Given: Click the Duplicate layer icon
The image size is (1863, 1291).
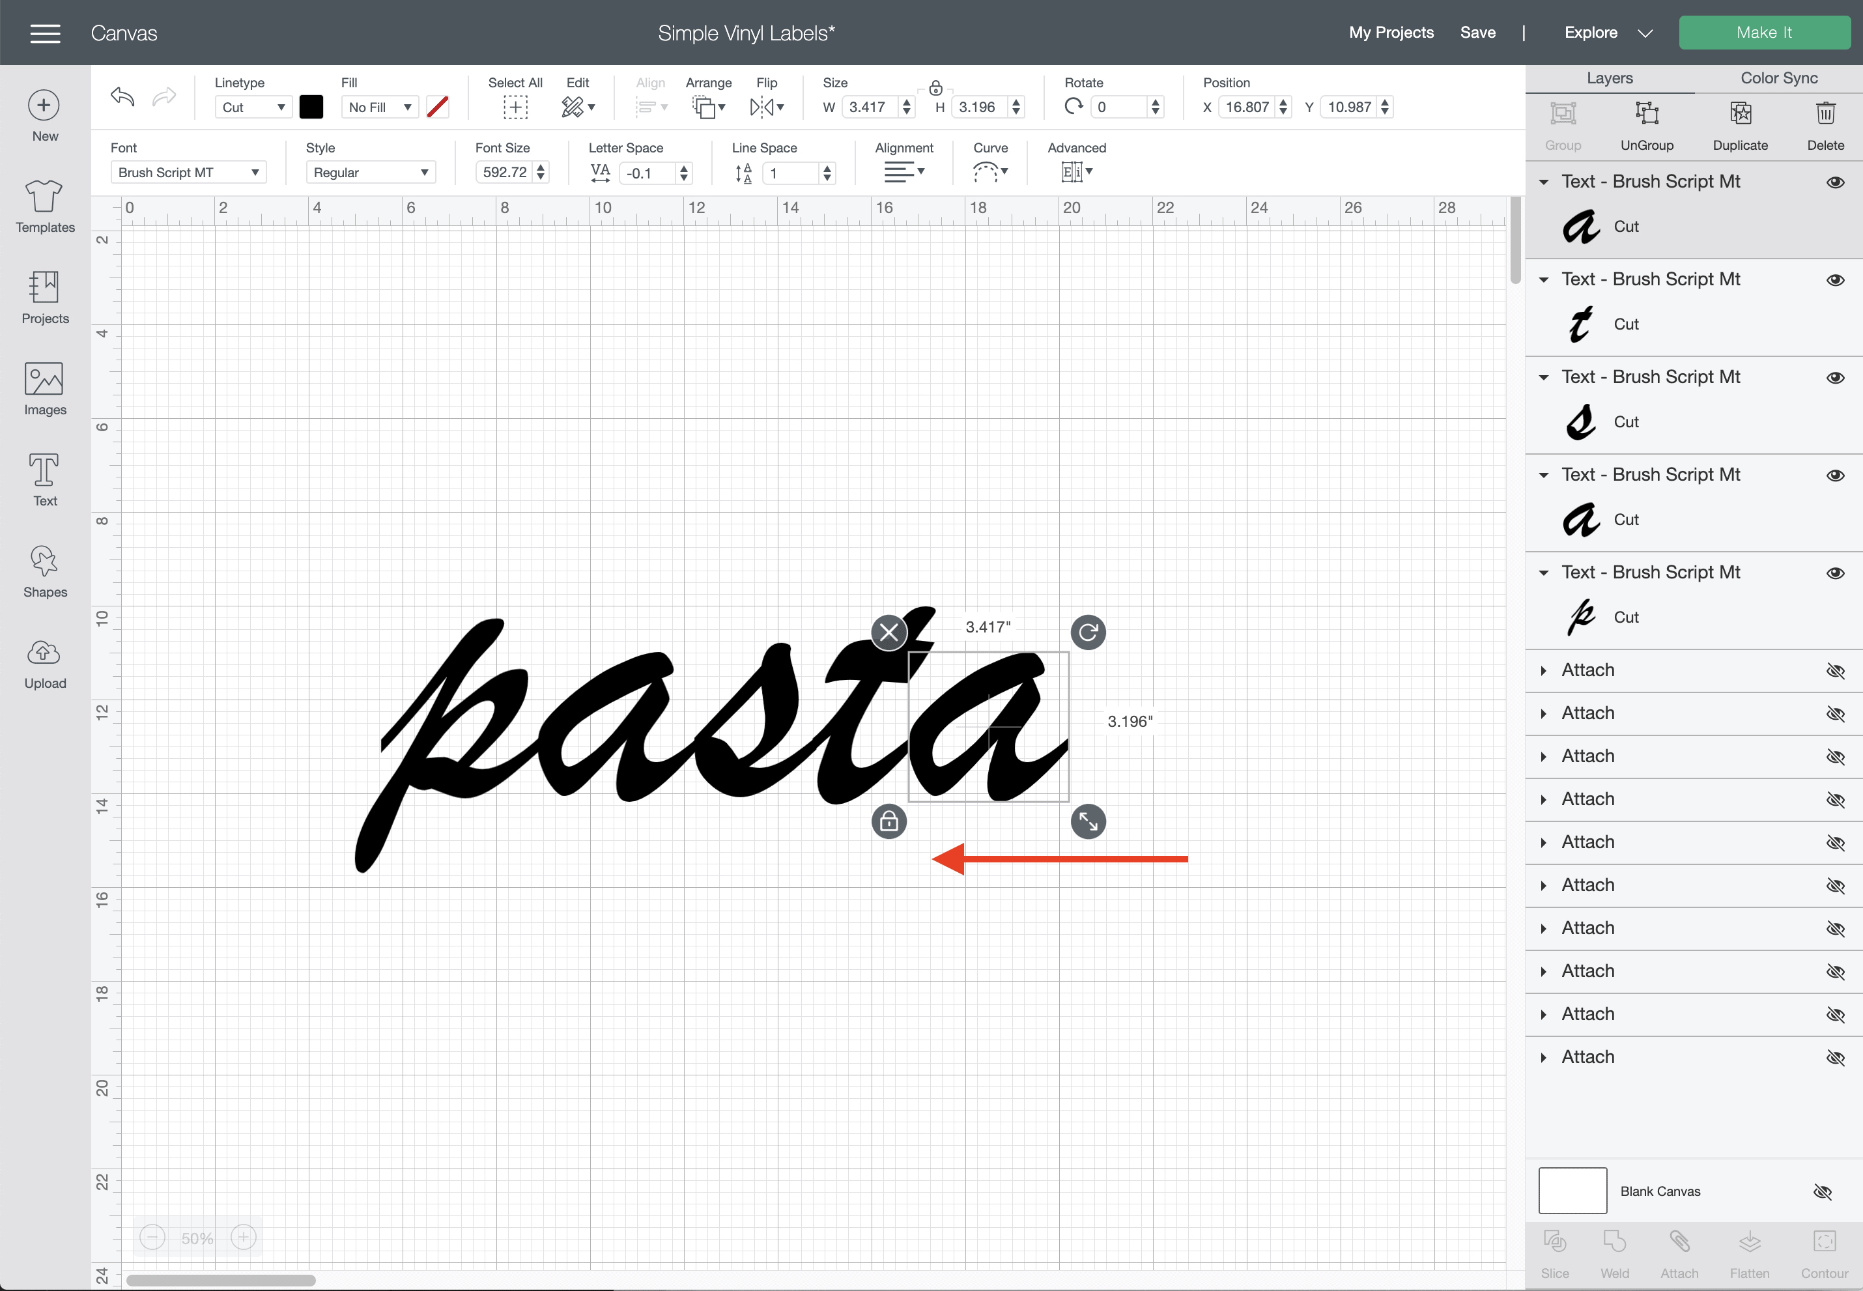Looking at the screenshot, I should coord(1740,114).
